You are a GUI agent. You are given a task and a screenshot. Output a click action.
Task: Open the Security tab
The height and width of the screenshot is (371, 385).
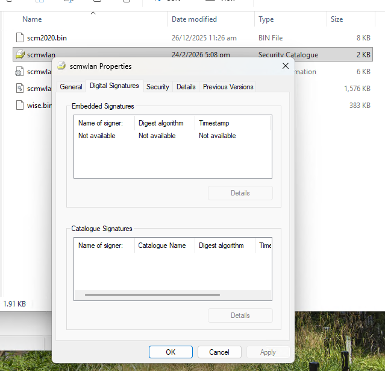[x=158, y=87]
